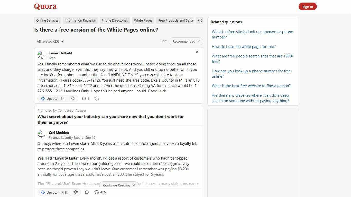Screen dimensions: 351x197
Task: Click the repost icon showing 426 shares
Action: click(x=99, y=192)
